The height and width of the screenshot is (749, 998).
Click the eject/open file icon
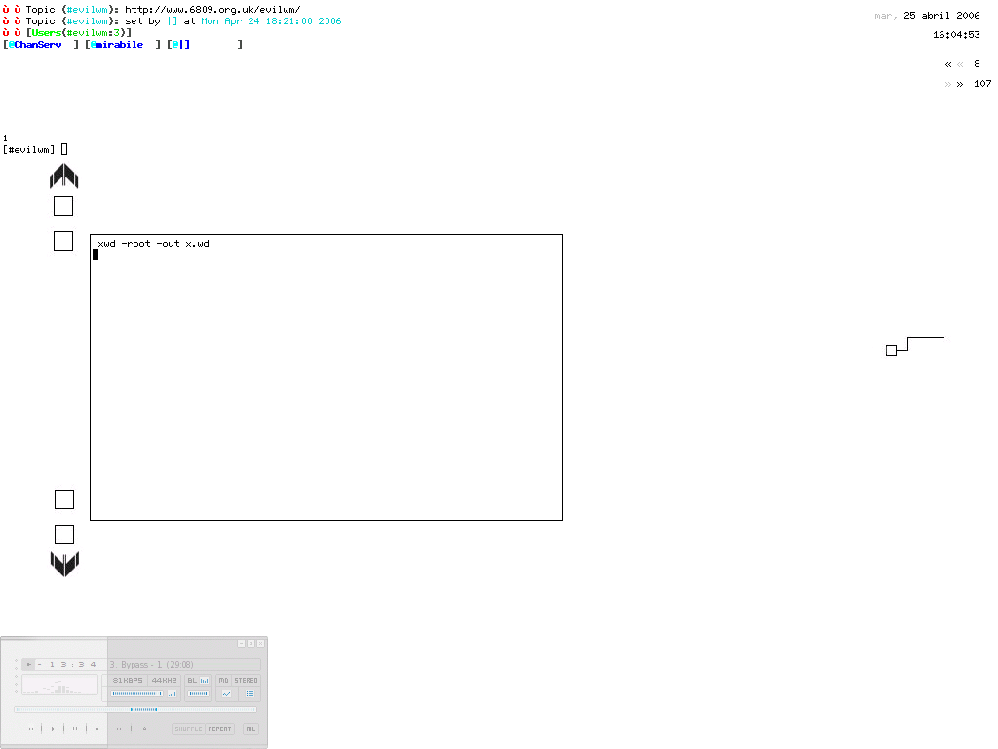tap(144, 729)
